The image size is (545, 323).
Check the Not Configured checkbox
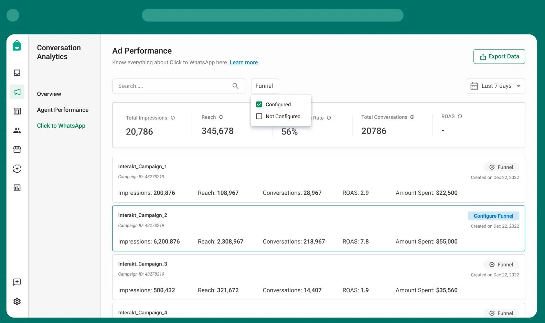click(259, 116)
